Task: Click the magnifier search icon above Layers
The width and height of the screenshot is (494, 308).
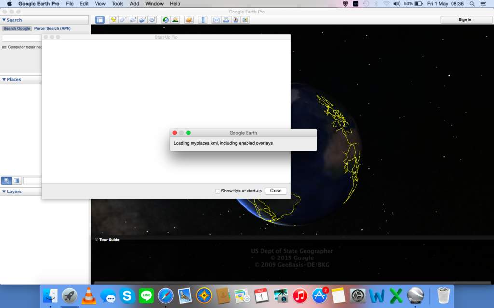Action: coord(6,180)
